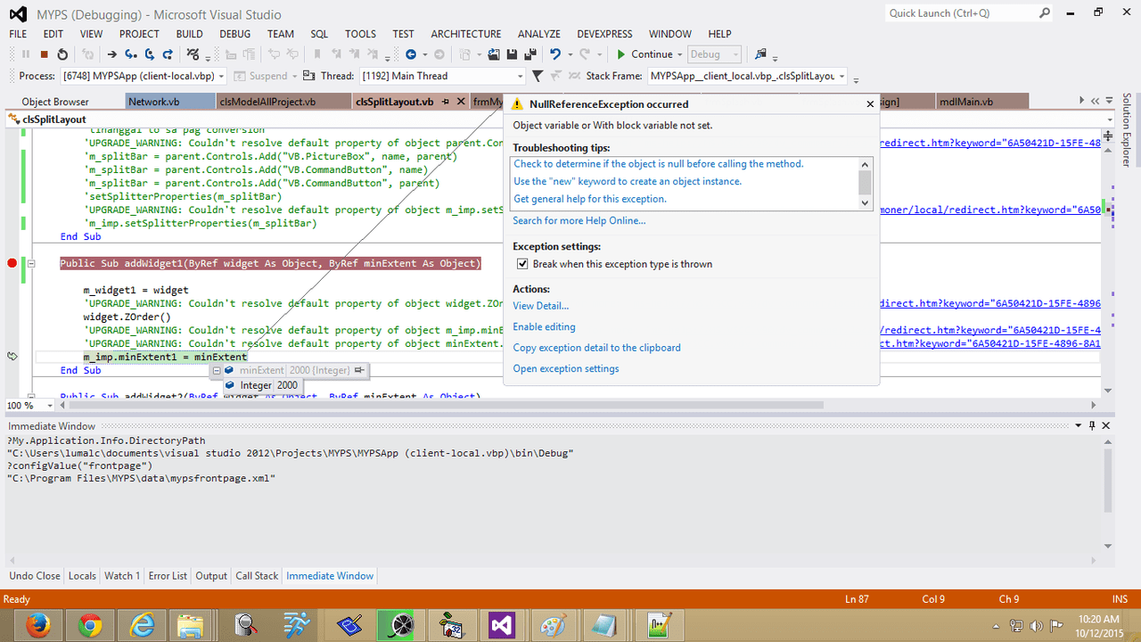The image size is (1141, 642).
Task: Click the Open exception settings link
Action: [x=565, y=368]
